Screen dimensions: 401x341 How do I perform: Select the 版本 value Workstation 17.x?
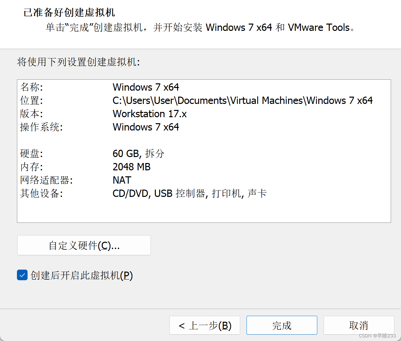(x=150, y=114)
